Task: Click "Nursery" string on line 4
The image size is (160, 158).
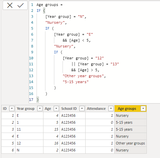Action: click(55, 22)
